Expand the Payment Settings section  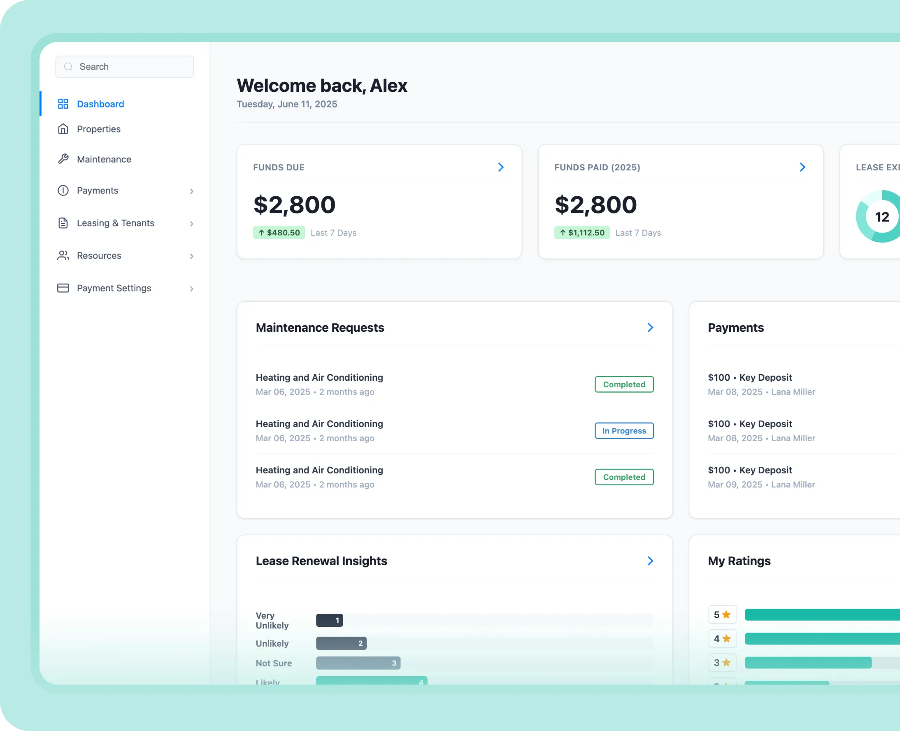[x=191, y=289]
